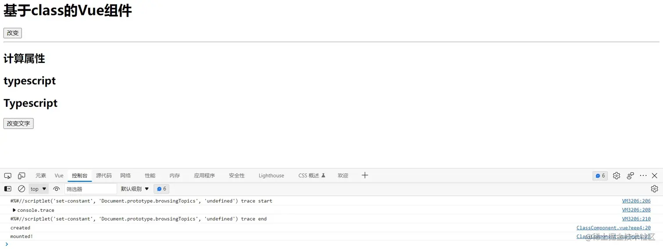663x249 pixels.
Task: Click the capitalized Typescript heading
Action: click(31, 103)
